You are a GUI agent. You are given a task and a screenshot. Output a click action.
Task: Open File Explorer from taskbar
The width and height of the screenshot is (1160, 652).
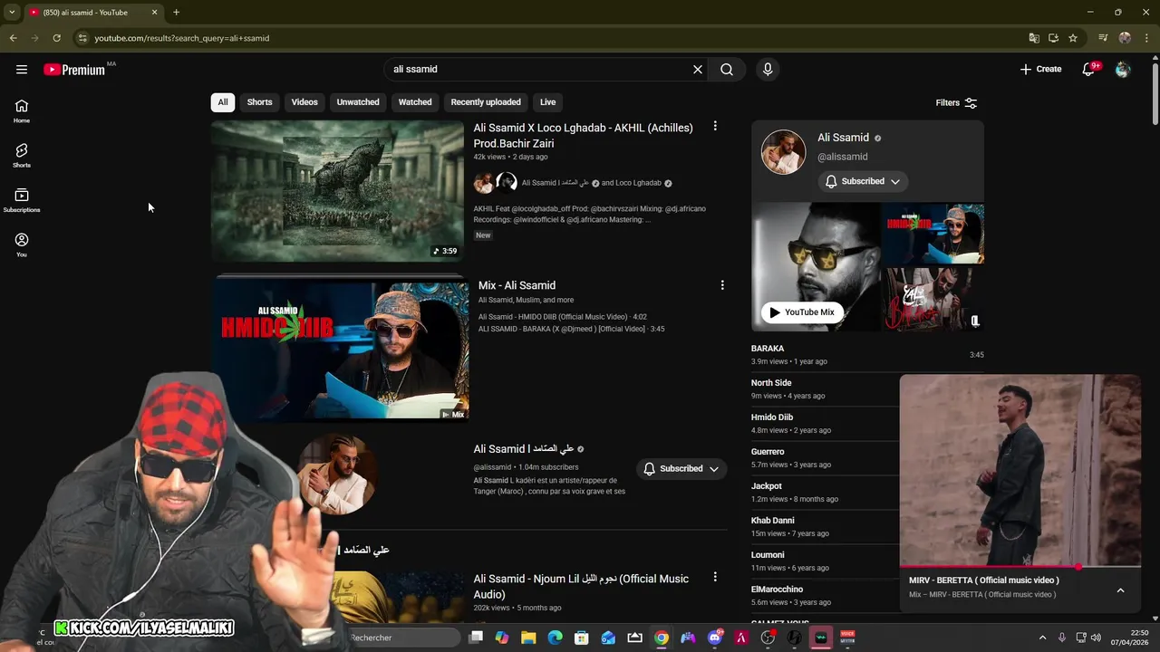[x=528, y=638]
